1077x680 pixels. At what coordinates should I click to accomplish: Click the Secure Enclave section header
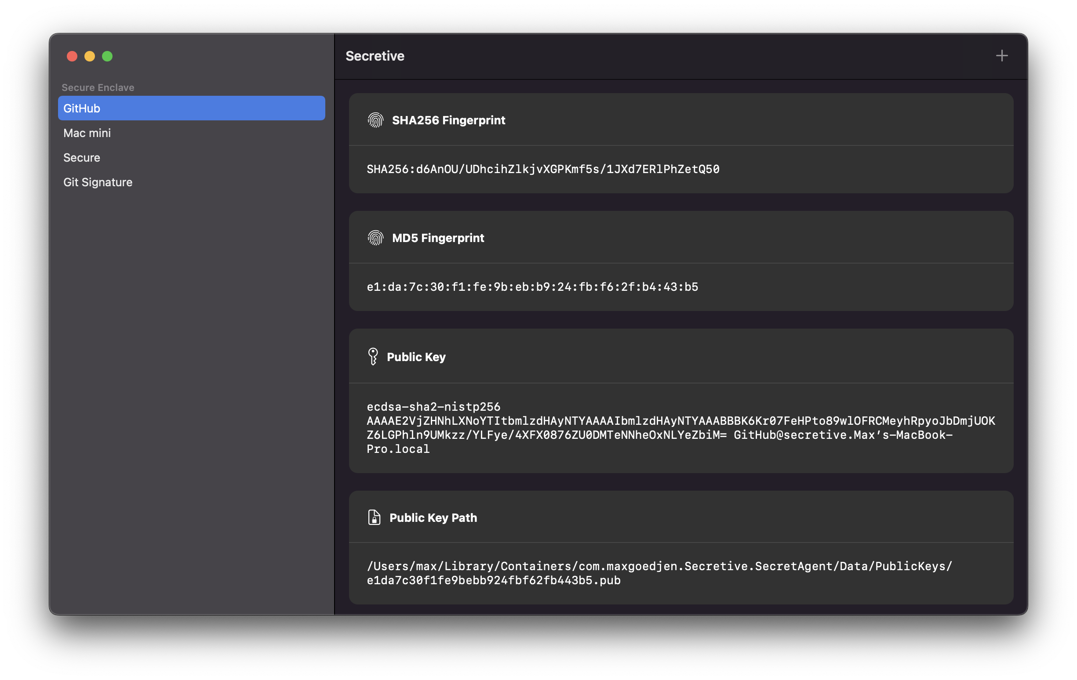(98, 87)
